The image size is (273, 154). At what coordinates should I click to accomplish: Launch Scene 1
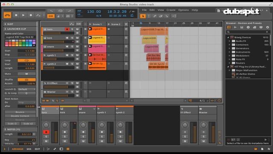(x=90, y=24)
